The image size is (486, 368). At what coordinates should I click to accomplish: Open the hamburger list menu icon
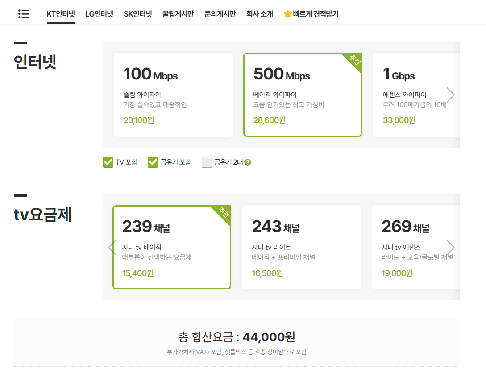pos(24,14)
